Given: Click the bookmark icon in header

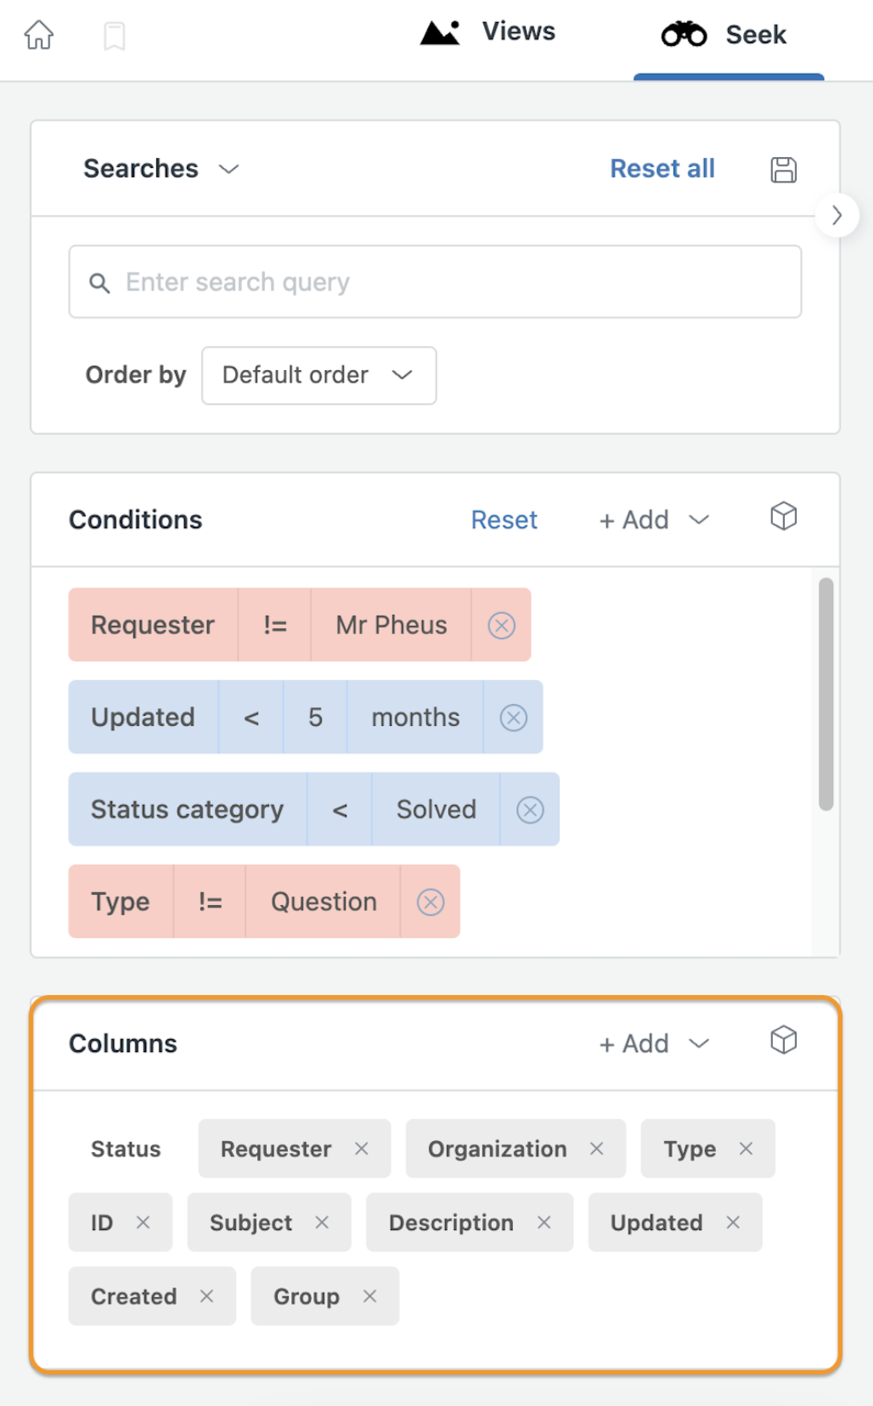Looking at the screenshot, I should (115, 37).
